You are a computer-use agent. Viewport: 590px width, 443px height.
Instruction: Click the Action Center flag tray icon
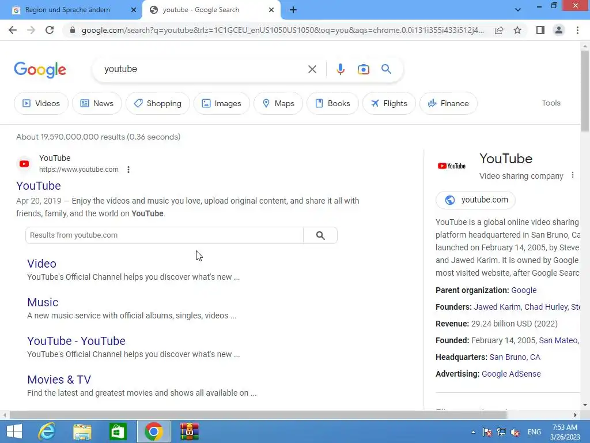pos(487,432)
